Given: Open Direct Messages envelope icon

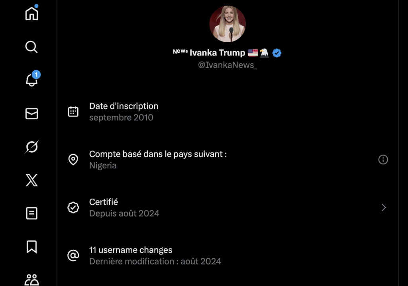Looking at the screenshot, I should (31, 113).
